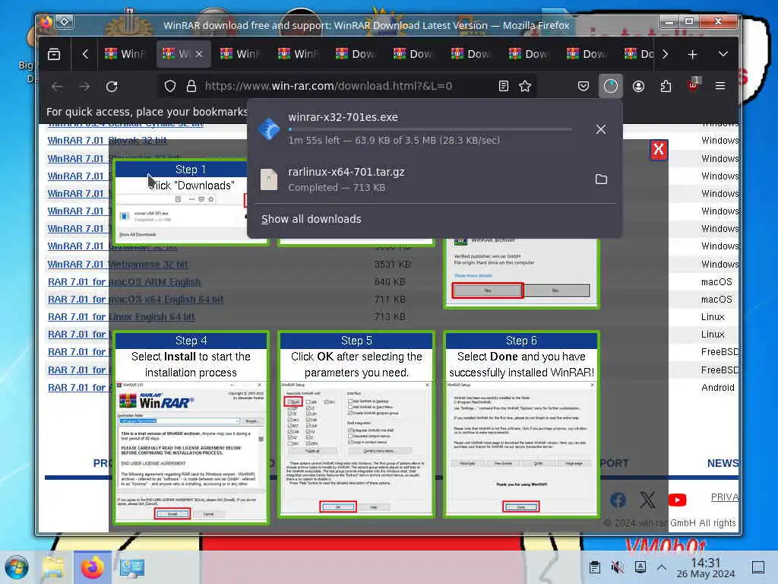Open the uBlock Origin extension popup
Screen dimensions: 778x584
point(693,85)
